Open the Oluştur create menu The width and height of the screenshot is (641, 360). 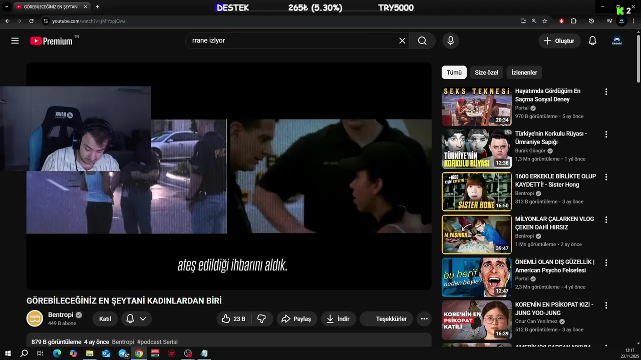[559, 41]
